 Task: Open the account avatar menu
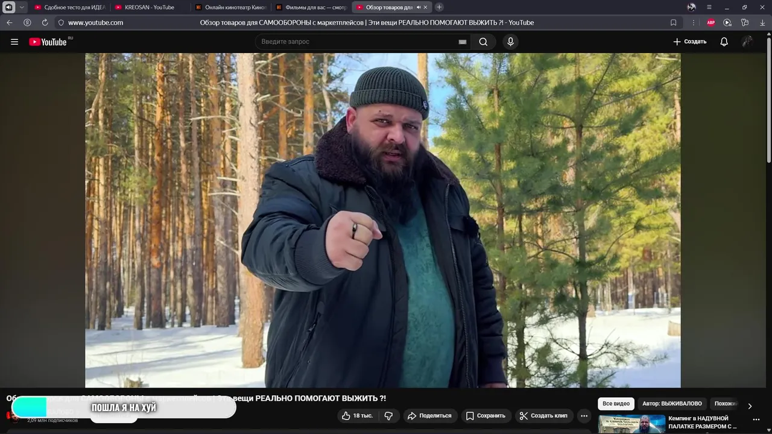click(747, 42)
